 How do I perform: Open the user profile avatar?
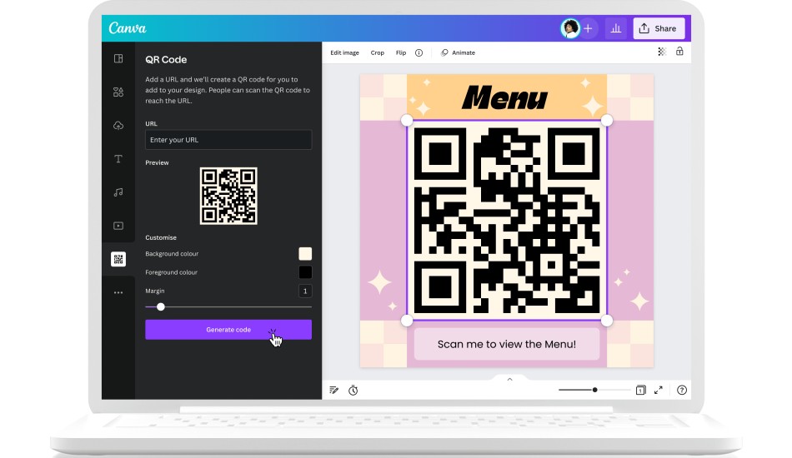coord(570,28)
